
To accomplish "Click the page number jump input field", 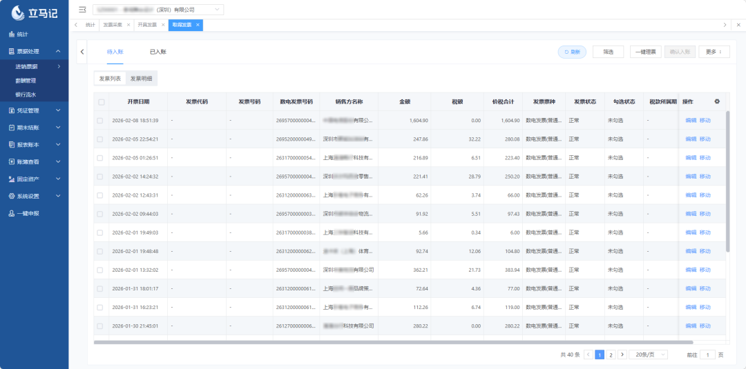I will tap(707, 355).
